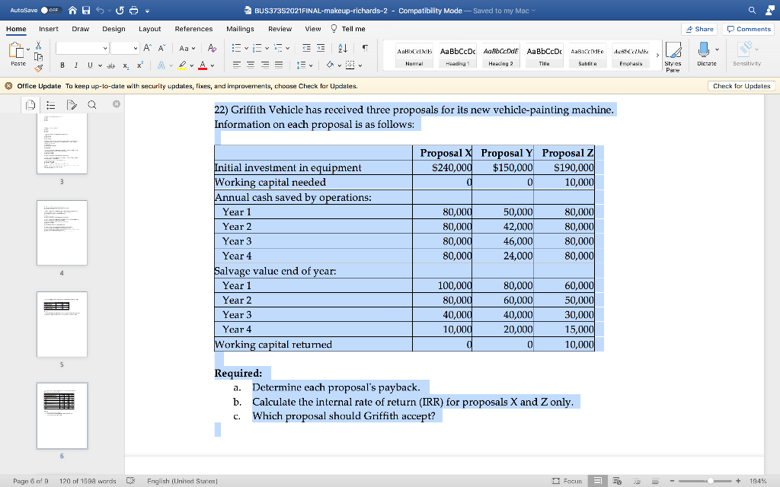Select the Highlight color tool
Screen dimensions: 780x487
(x=181, y=65)
